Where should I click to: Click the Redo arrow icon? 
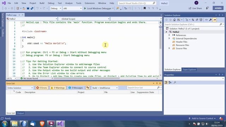point(44,8)
